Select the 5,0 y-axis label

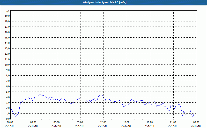point(8,92)
